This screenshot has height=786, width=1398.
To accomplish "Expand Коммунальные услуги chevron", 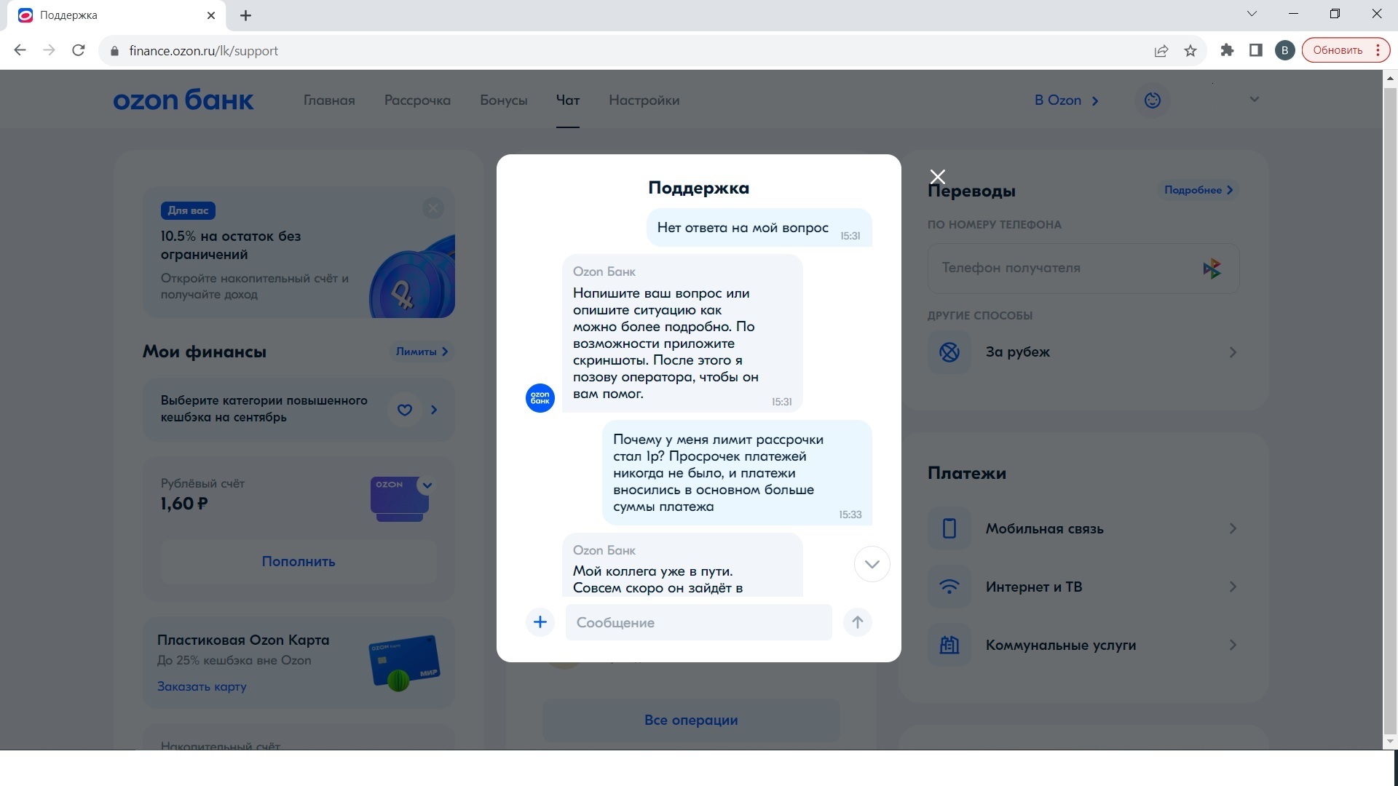I will point(1233,645).
